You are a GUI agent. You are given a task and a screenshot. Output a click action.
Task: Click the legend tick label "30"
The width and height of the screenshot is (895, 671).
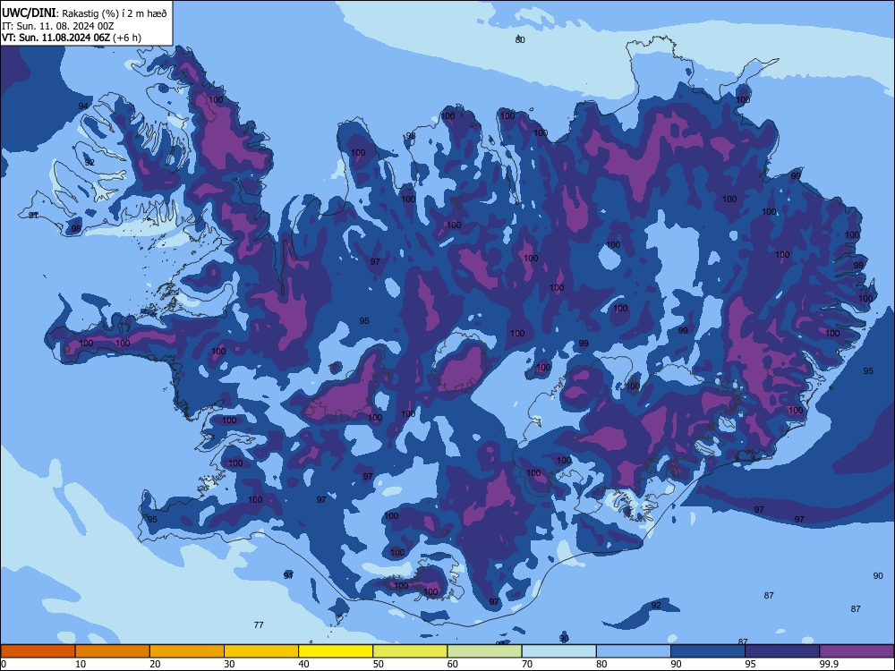pos(229,664)
